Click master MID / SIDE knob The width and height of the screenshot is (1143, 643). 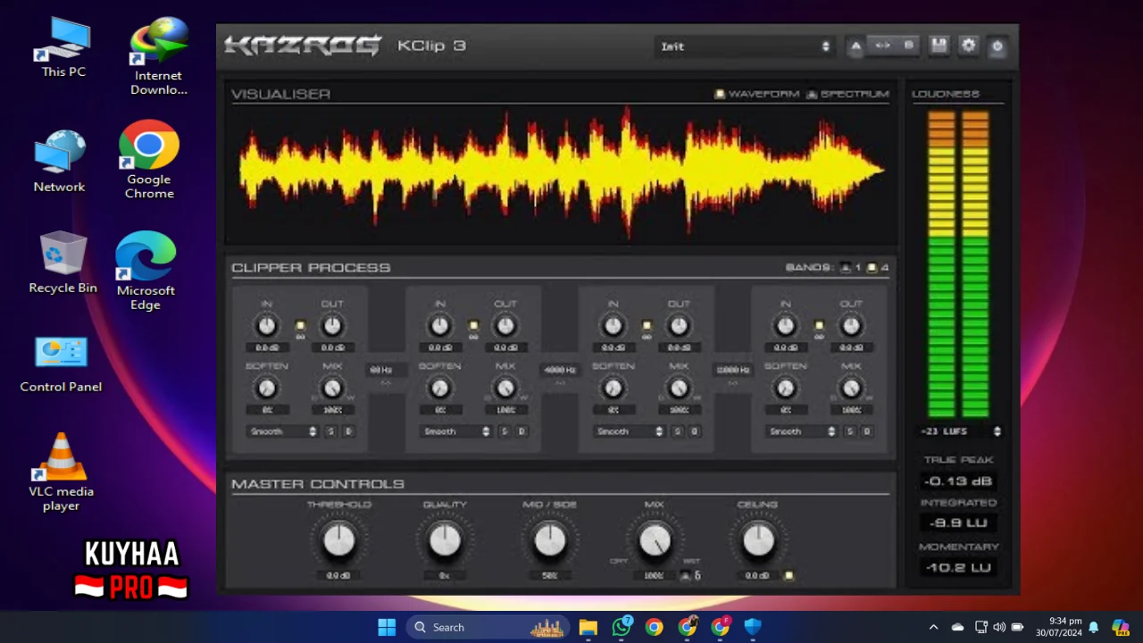(550, 540)
